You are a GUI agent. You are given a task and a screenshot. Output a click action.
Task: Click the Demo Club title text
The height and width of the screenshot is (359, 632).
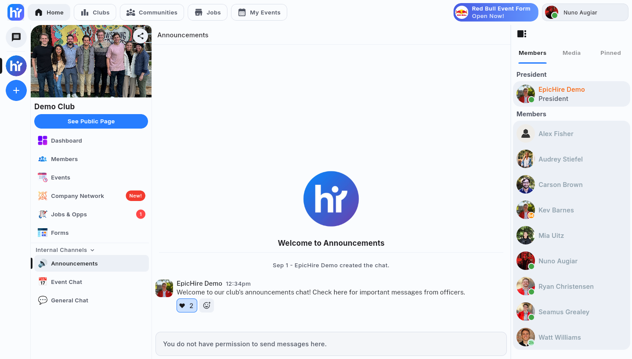(54, 107)
